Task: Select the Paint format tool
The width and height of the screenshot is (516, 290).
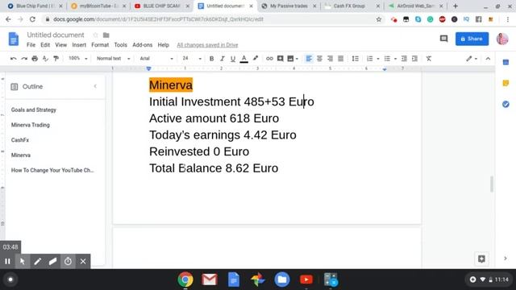Action: coord(56,59)
